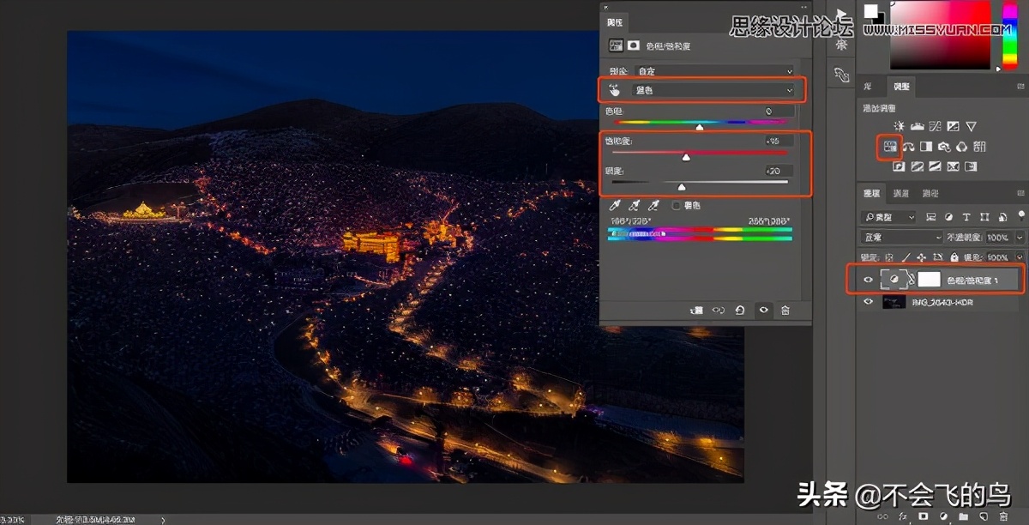Toggle visibility of the Hue/Saturation 1 layer
The image size is (1029, 525).
(x=867, y=279)
